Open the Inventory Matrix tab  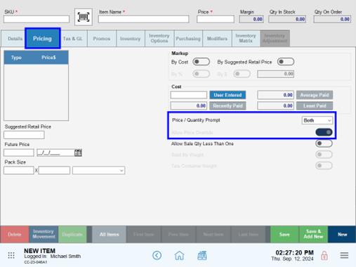(x=246, y=39)
